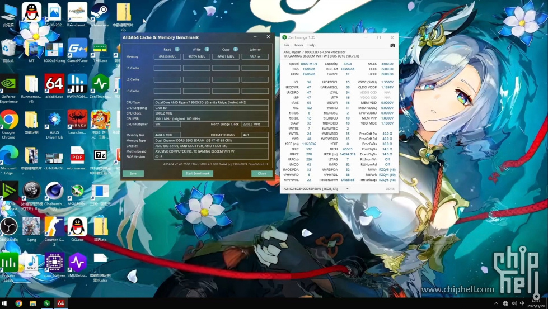Open the File menu in ZenTimings
The image size is (548, 309).
286,45
